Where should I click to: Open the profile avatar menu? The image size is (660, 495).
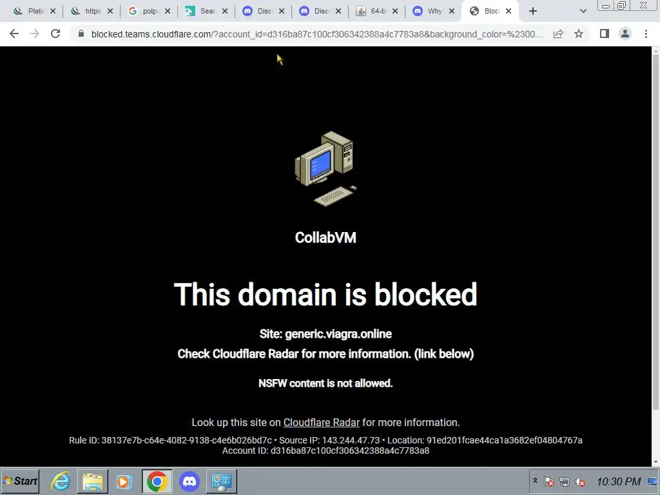click(625, 34)
